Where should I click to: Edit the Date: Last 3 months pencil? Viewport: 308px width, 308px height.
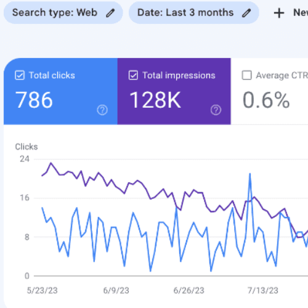246,13
